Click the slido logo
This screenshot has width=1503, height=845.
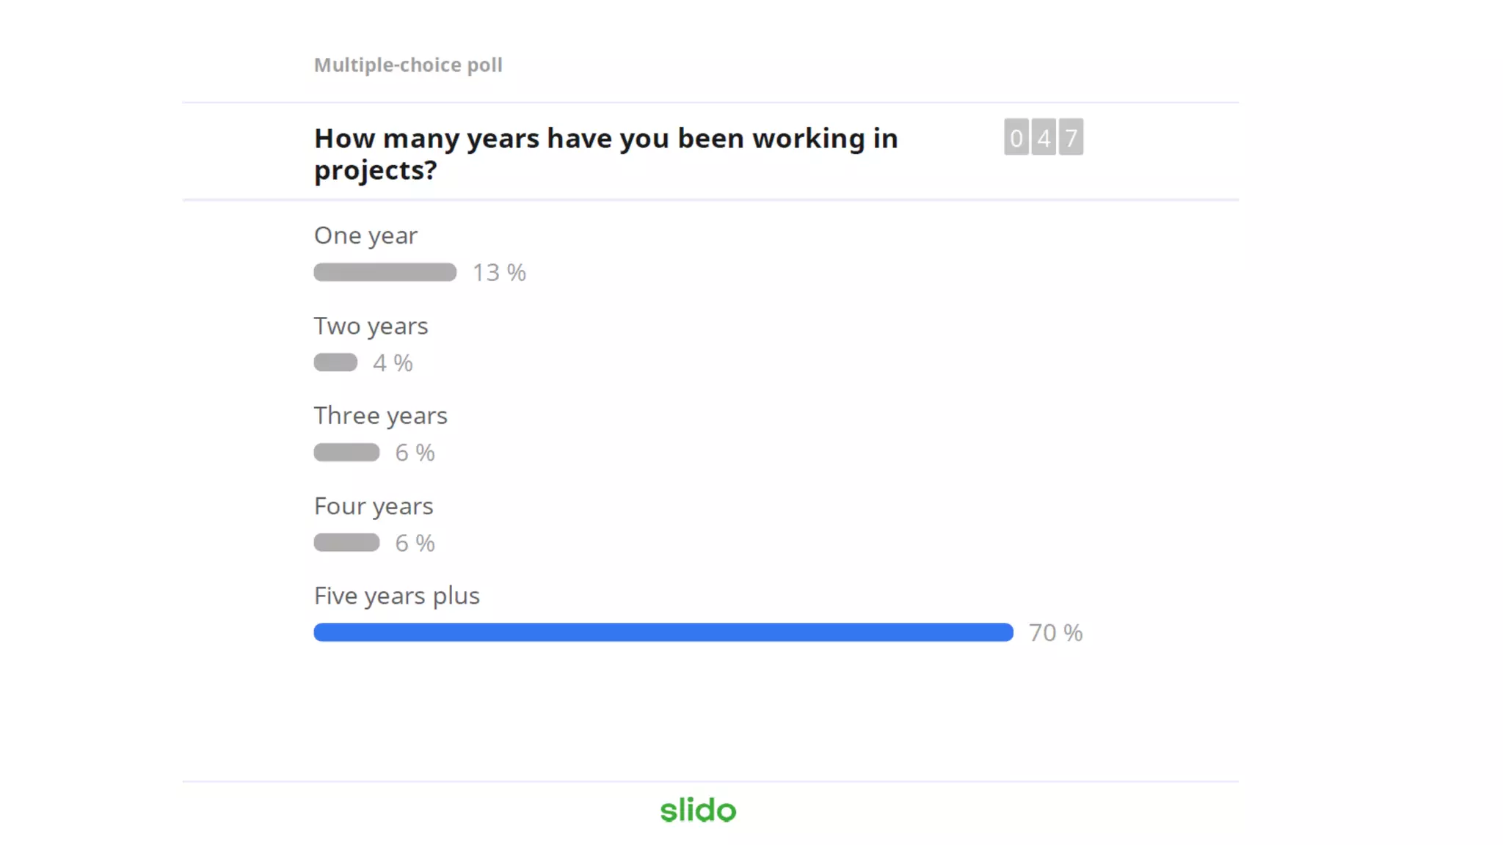(x=698, y=810)
